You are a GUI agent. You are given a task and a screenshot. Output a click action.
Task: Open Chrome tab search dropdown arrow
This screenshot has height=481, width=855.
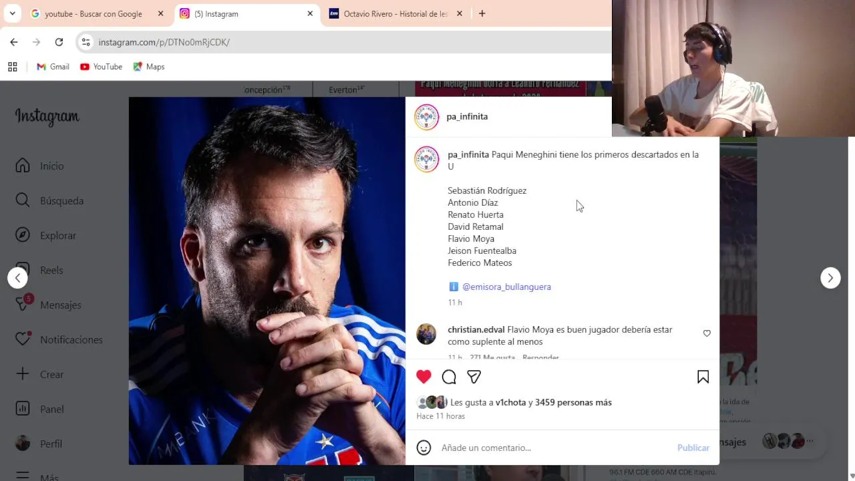(x=12, y=13)
